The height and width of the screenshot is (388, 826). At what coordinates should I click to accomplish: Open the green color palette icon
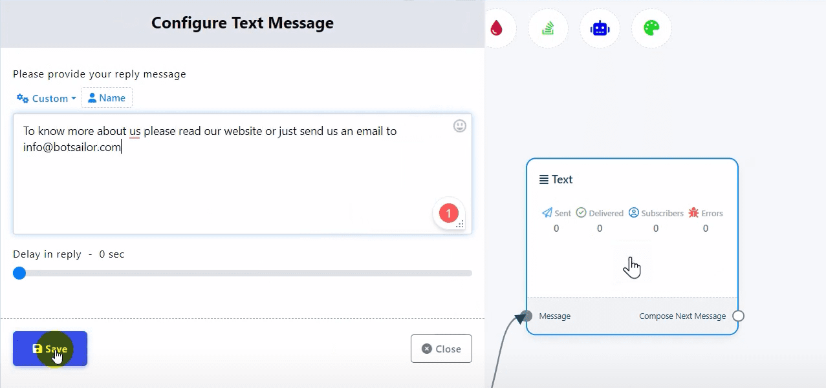click(651, 28)
